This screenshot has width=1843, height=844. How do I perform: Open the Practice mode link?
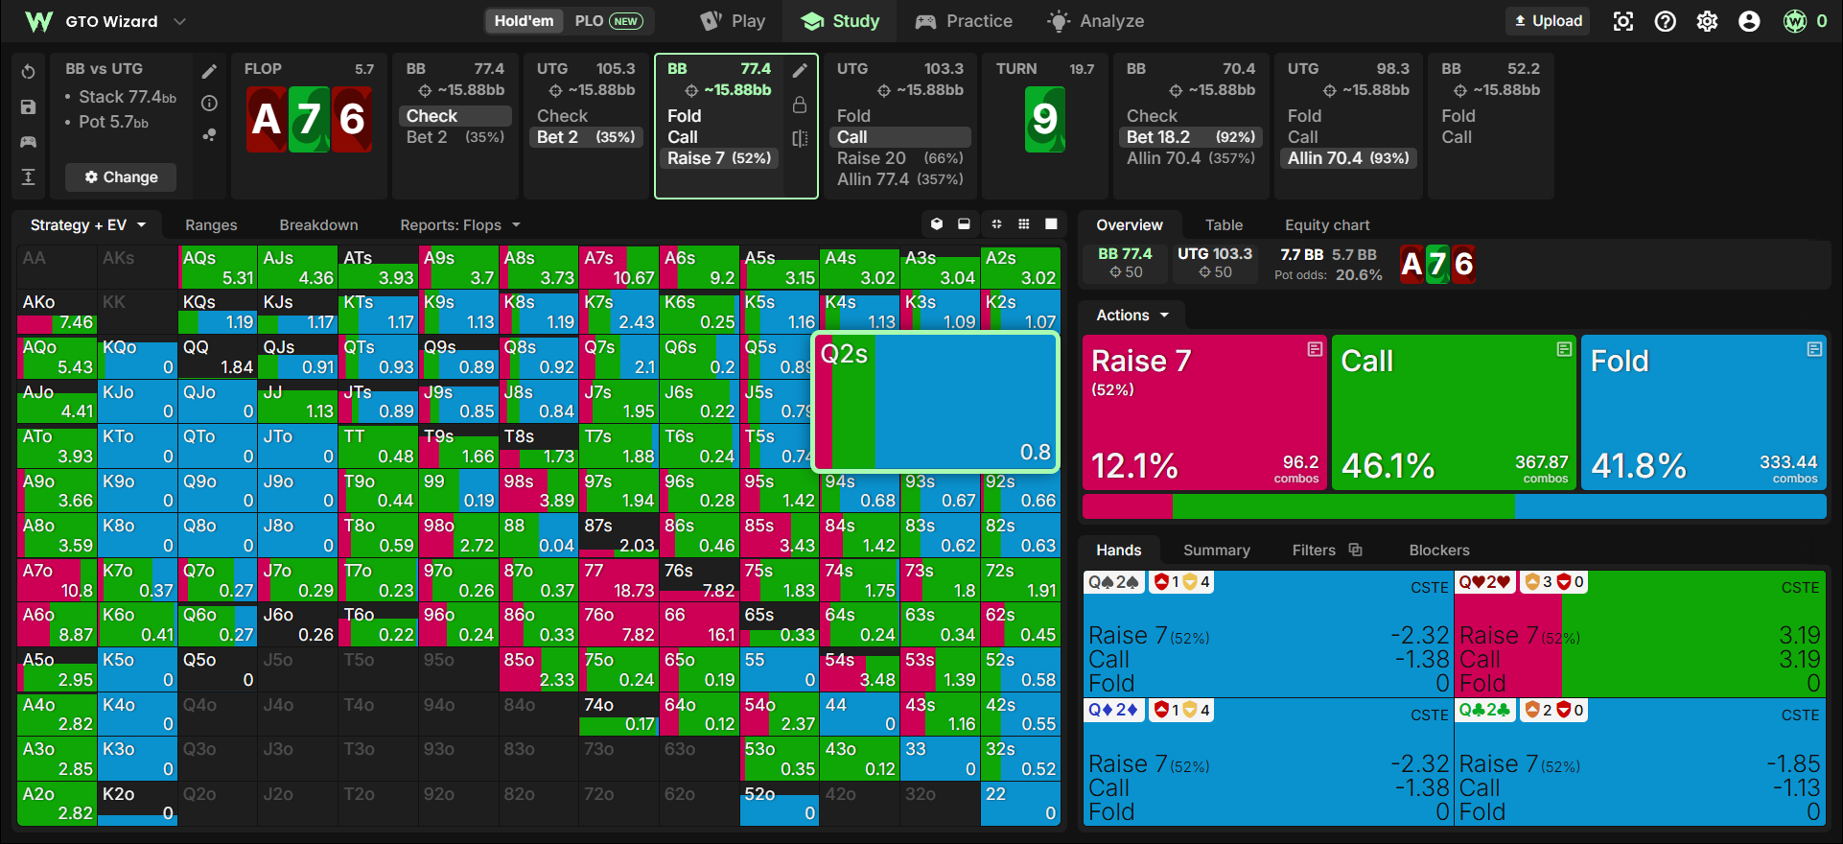(964, 21)
